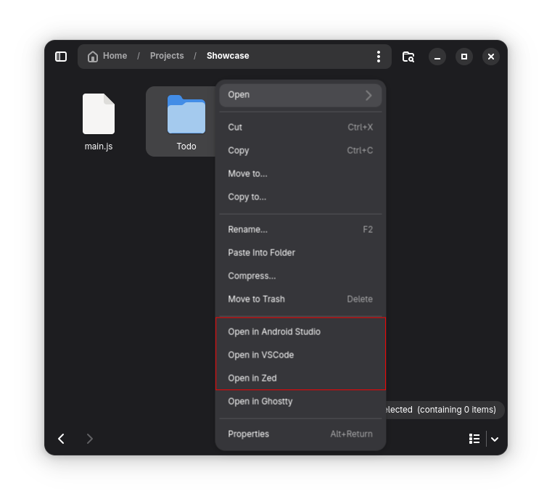Click the Todo folder name
552x504 pixels.
click(x=186, y=146)
